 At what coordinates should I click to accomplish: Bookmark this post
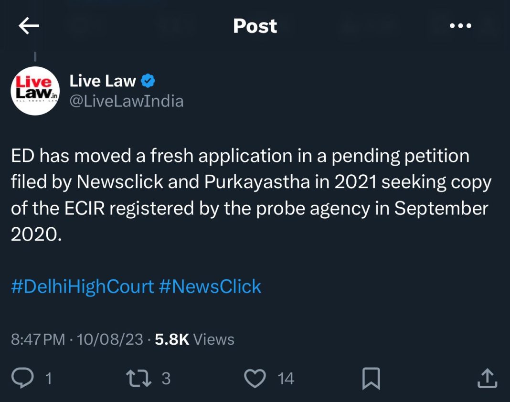tap(371, 378)
